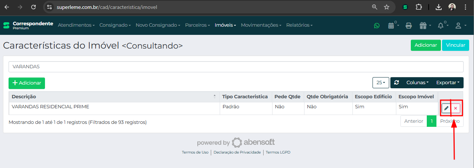Click the green Adicionar button at top right
Image resolution: width=474 pixels, height=168 pixels.
pos(426,45)
